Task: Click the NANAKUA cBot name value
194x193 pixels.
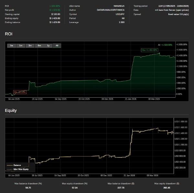Action: [119, 6]
